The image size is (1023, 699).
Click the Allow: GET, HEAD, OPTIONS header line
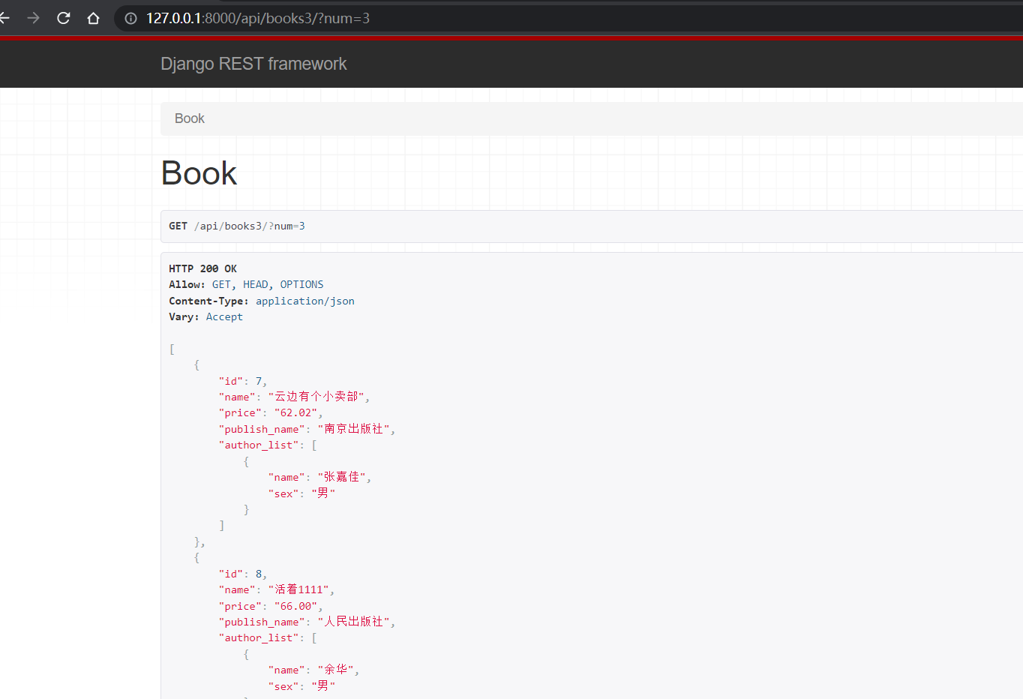click(246, 284)
